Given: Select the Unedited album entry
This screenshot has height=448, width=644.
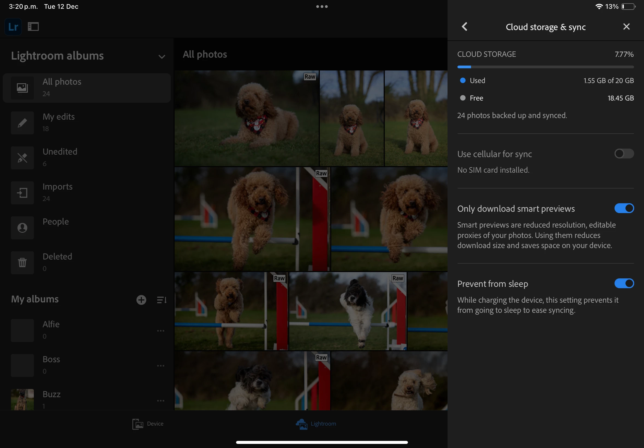Looking at the screenshot, I should 60,157.
